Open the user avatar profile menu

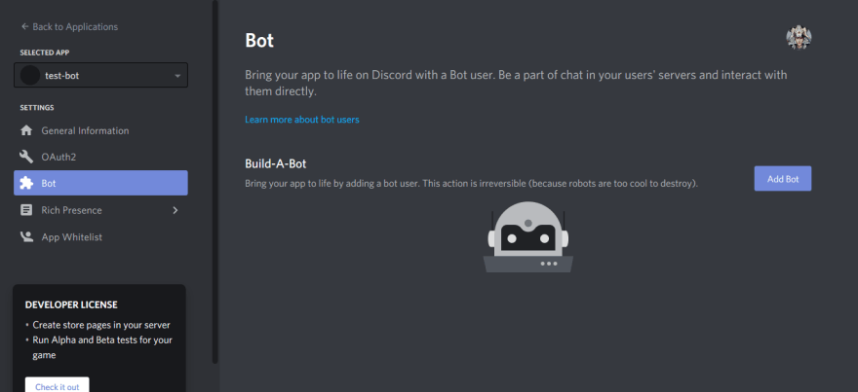coord(799,38)
